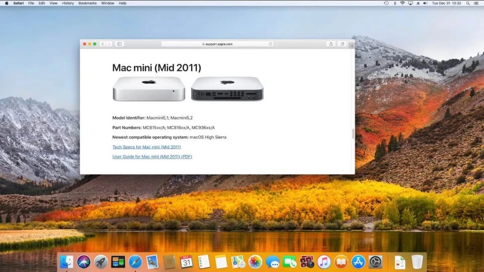Add a new tab with plus button
484x272 pixels.
352,45
